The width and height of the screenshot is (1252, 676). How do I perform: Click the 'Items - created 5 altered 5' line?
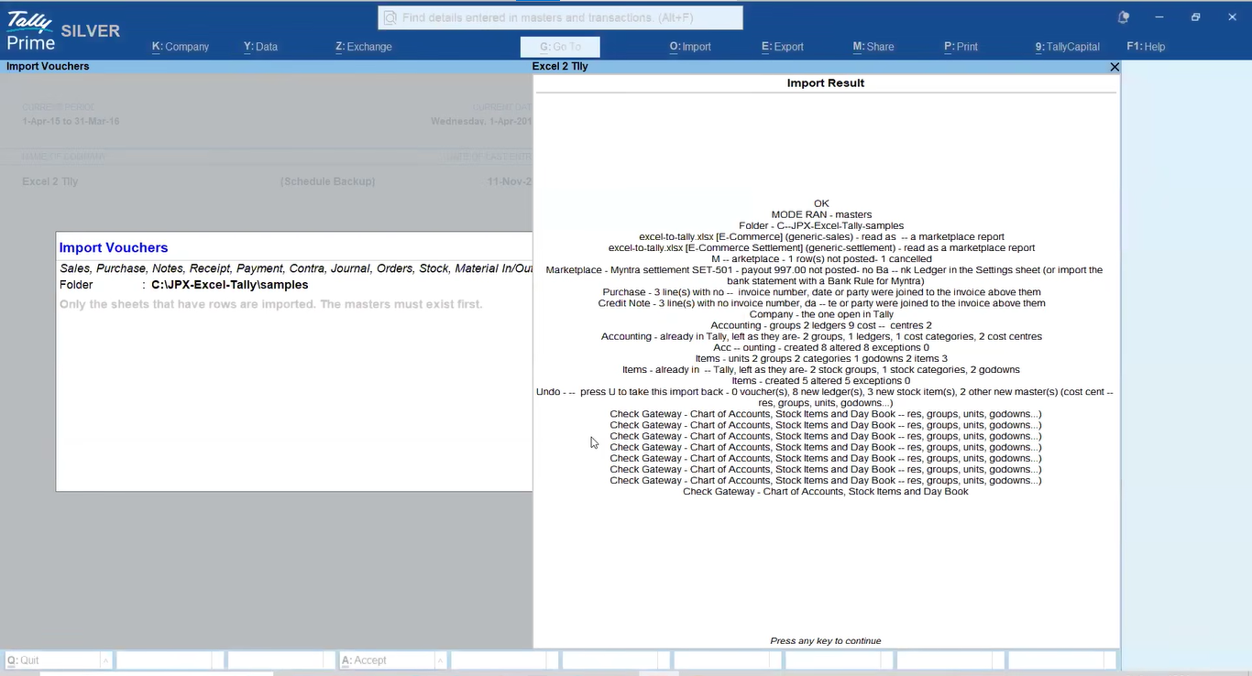point(821,381)
